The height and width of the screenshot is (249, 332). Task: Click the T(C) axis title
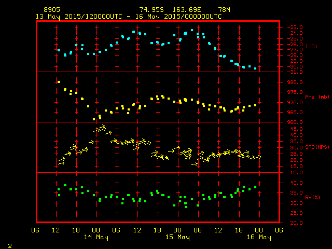311,46
